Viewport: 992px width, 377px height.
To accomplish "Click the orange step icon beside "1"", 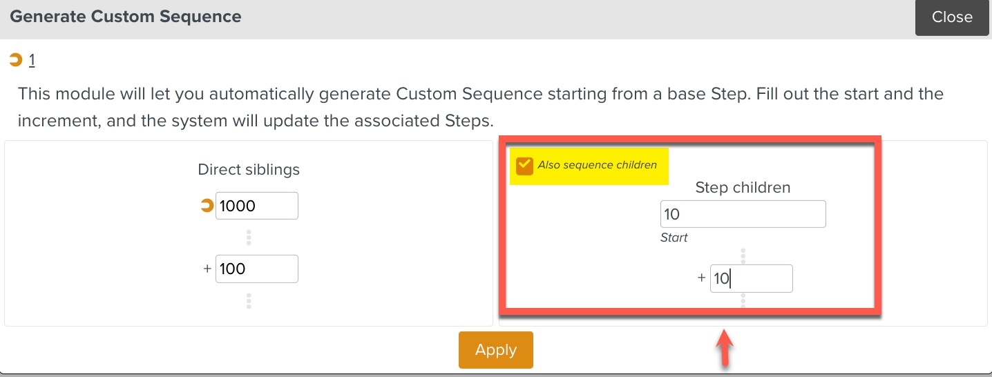I will coord(16,61).
